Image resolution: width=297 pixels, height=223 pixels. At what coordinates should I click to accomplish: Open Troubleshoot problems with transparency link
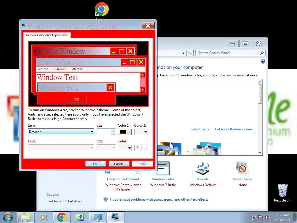coord(159,199)
